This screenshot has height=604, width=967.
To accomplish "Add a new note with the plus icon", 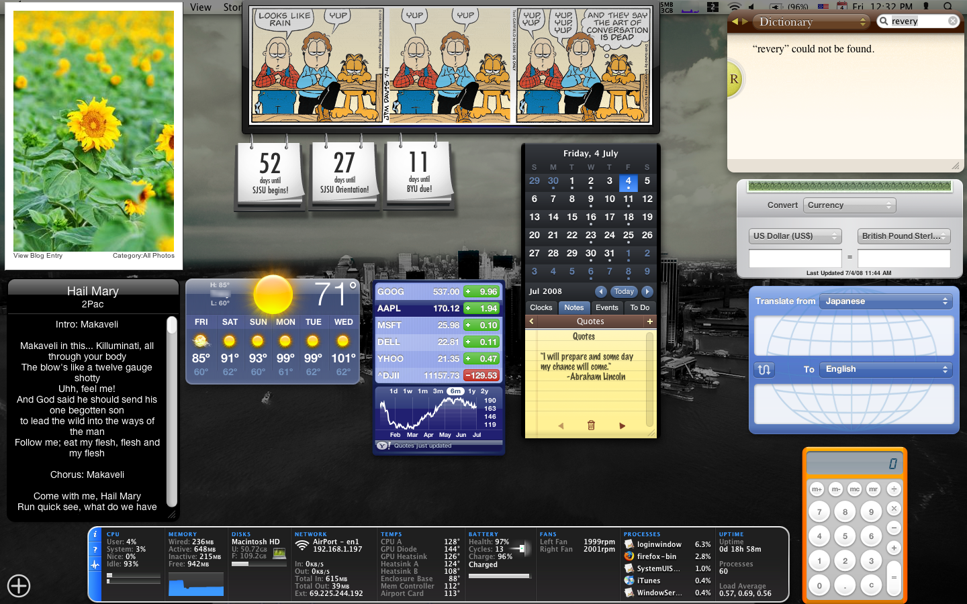I will tap(649, 321).
